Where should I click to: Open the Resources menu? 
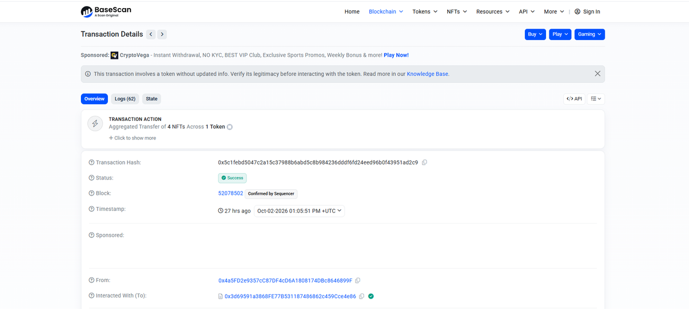point(493,11)
